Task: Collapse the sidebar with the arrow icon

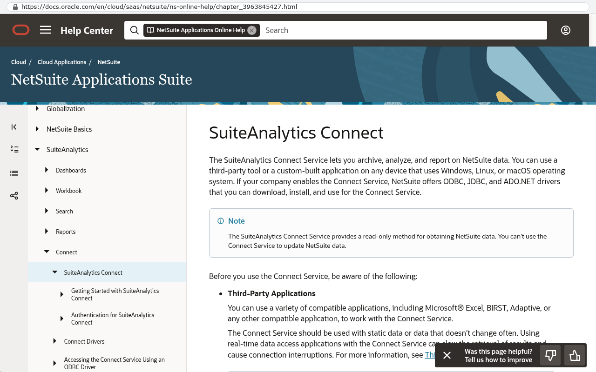Action: click(x=14, y=127)
